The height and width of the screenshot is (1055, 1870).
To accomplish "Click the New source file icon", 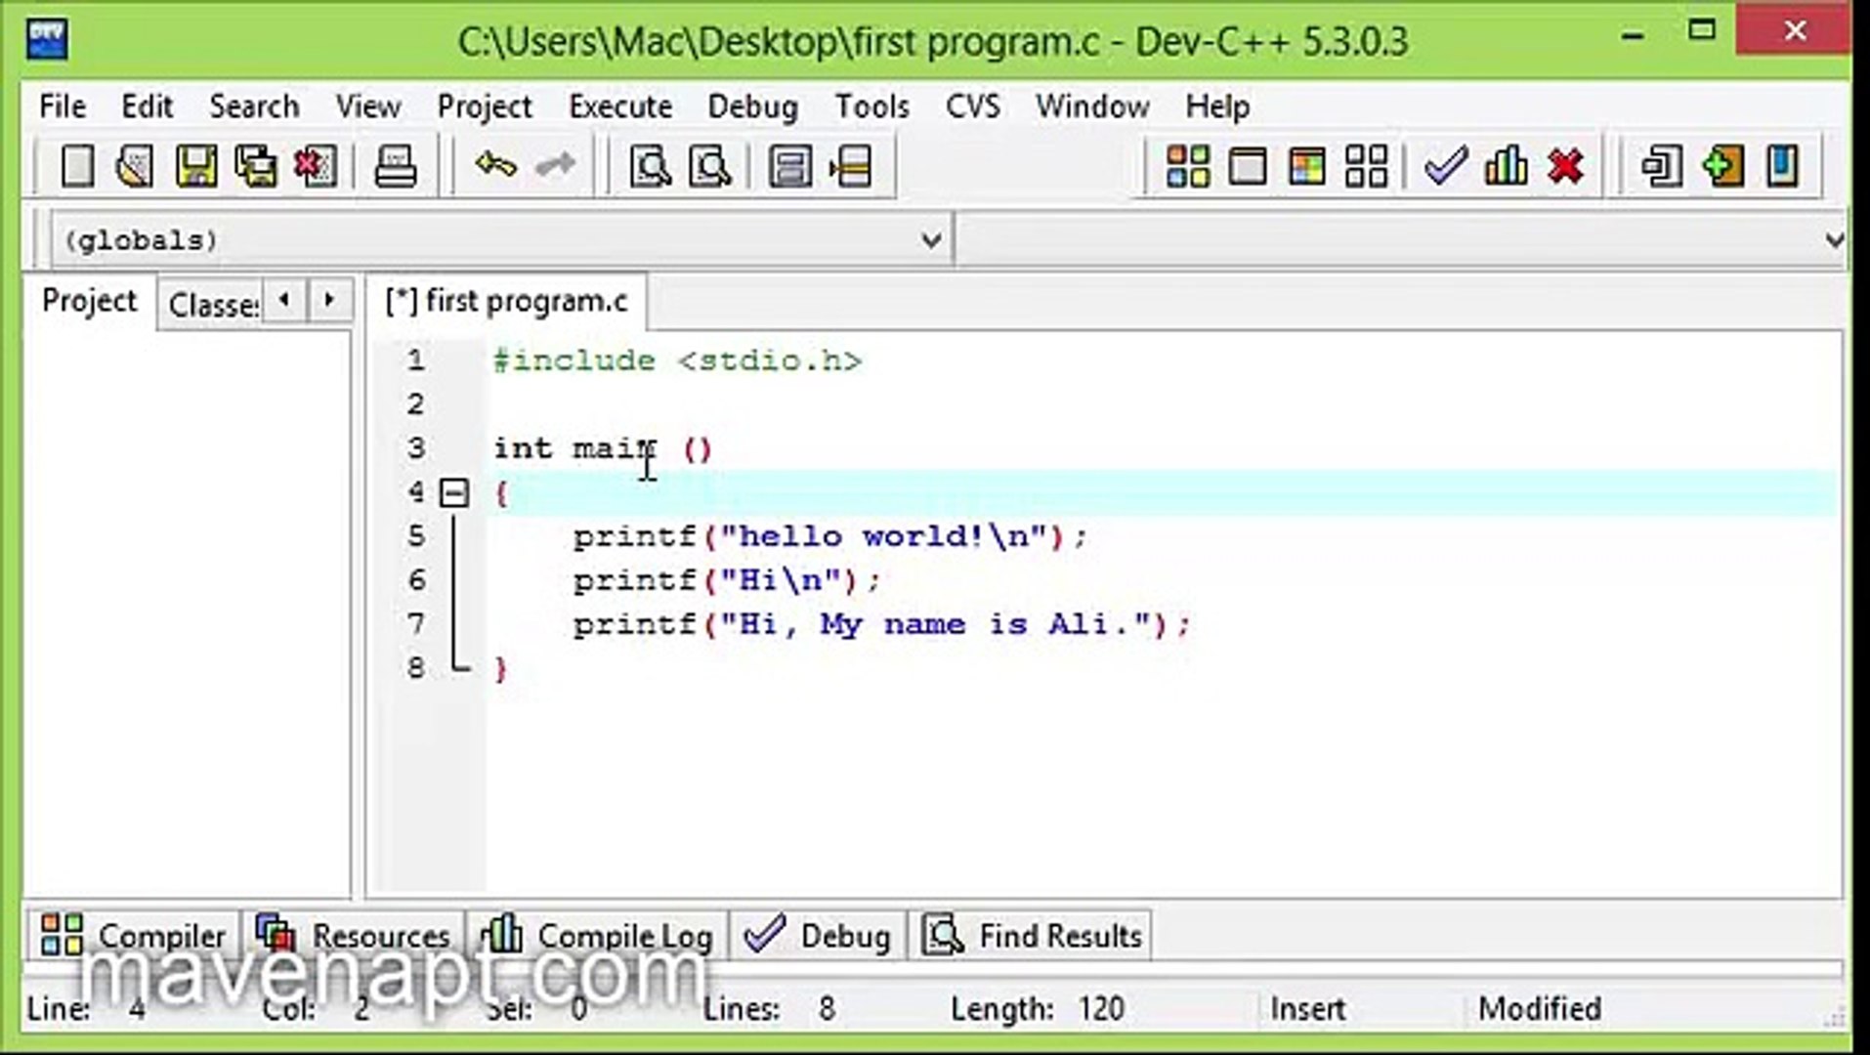I will tap(77, 166).
